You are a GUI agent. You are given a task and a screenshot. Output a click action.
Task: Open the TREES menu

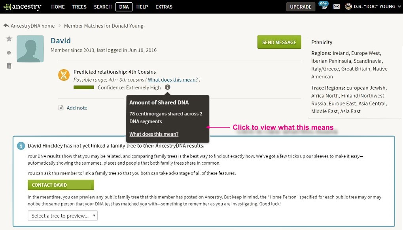[79, 7]
